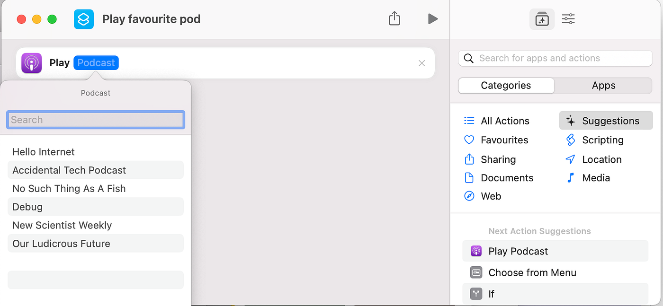The width and height of the screenshot is (663, 306).
Task: Switch to shortcut details settings view
Action: pyautogui.click(x=568, y=19)
